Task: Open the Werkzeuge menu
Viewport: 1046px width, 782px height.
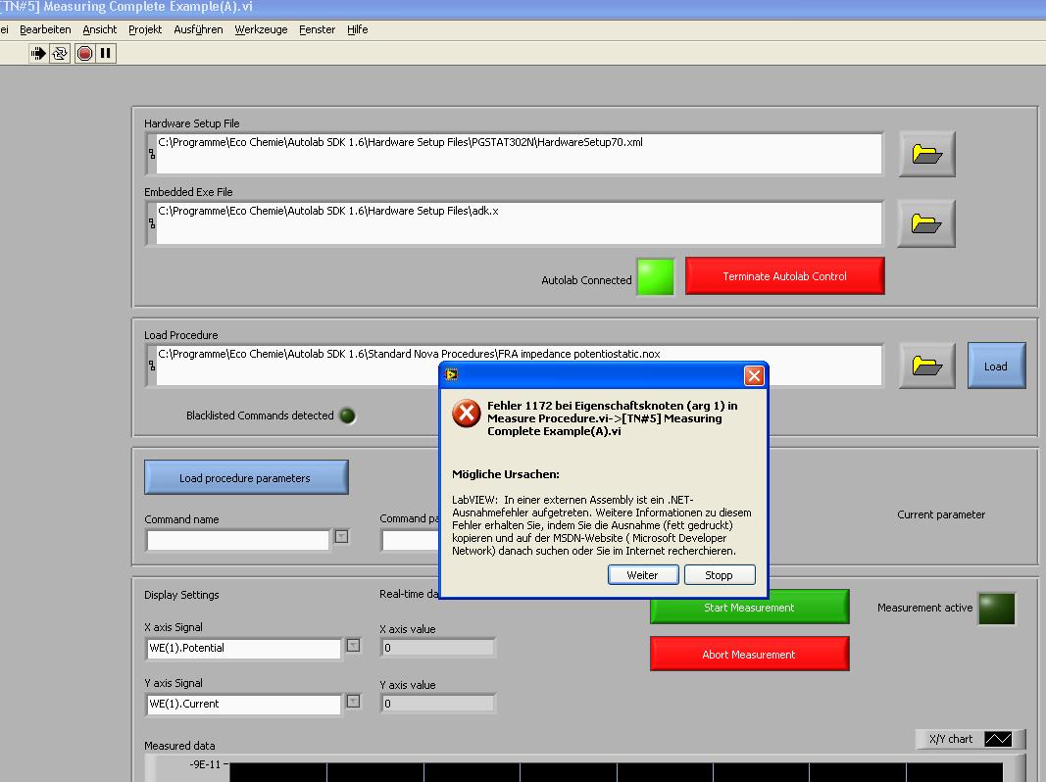Action: point(261,29)
